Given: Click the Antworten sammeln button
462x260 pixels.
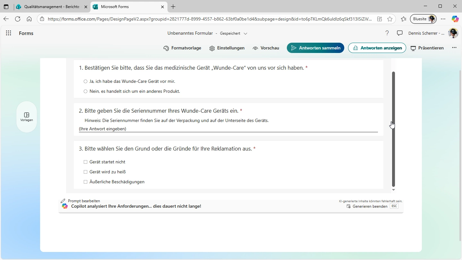Looking at the screenshot, I should (x=315, y=48).
